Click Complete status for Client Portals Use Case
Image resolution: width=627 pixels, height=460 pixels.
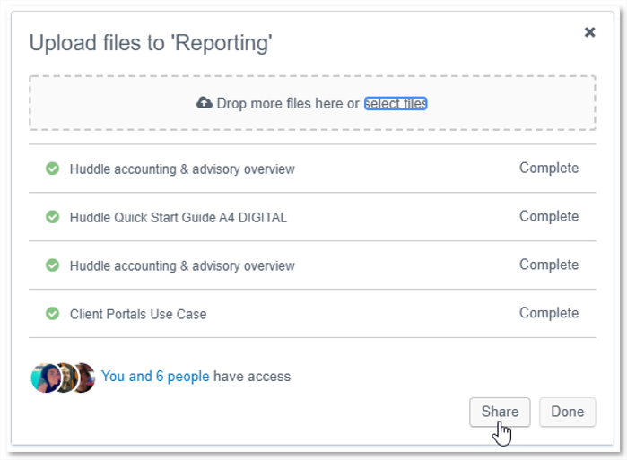(x=549, y=313)
